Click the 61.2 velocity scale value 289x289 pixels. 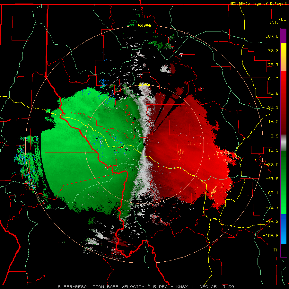pyautogui.click(x=273, y=79)
